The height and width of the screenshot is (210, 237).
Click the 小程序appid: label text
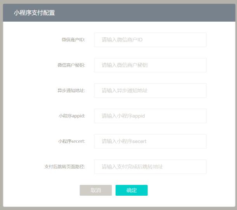(x=72, y=116)
